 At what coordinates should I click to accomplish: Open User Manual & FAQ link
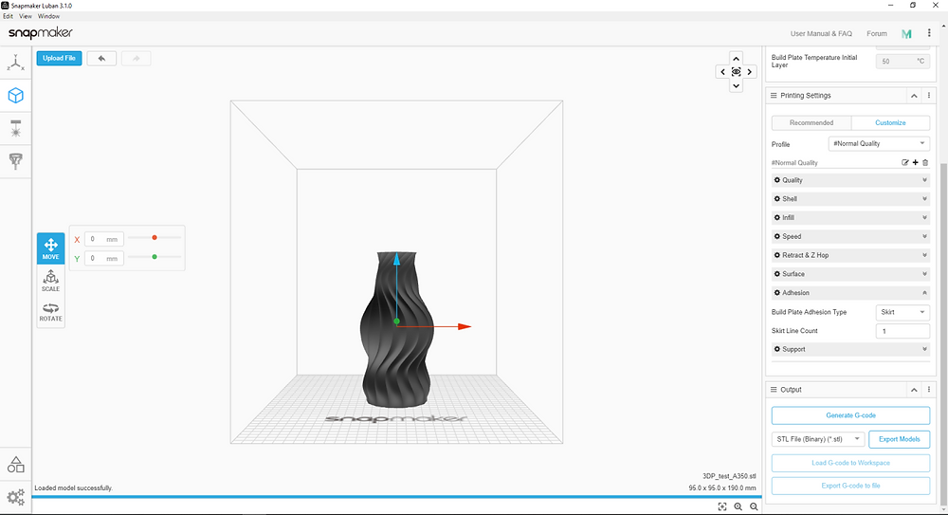click(821, 34)
